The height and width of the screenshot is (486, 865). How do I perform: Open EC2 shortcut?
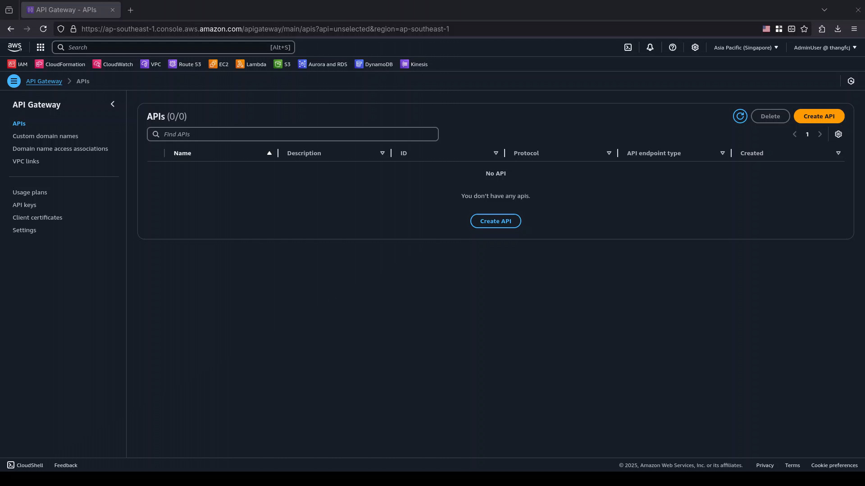[x=219, y=64]
